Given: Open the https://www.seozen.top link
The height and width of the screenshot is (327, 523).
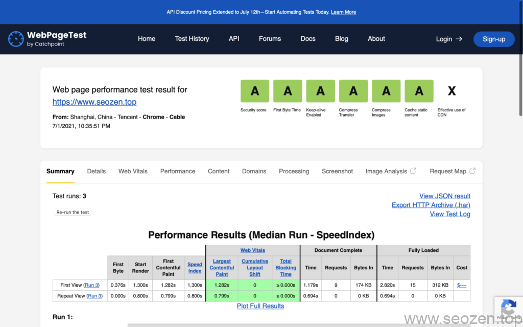Looking at the screenshot, I should pyautogui.click(x=94, y=102).
